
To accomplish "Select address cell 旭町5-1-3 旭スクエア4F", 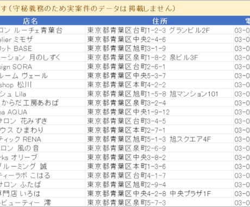I will click(159, 139).
